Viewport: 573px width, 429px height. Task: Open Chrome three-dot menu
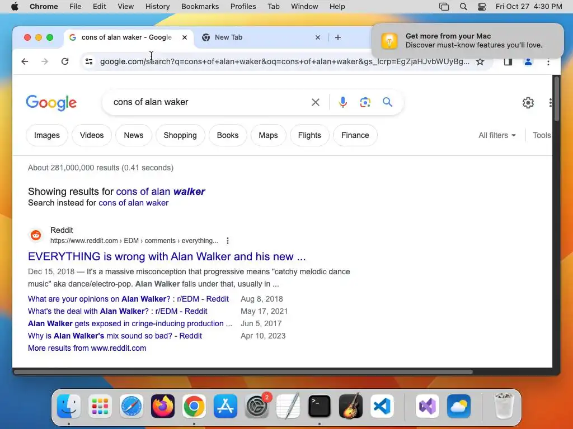pos(548,61)
